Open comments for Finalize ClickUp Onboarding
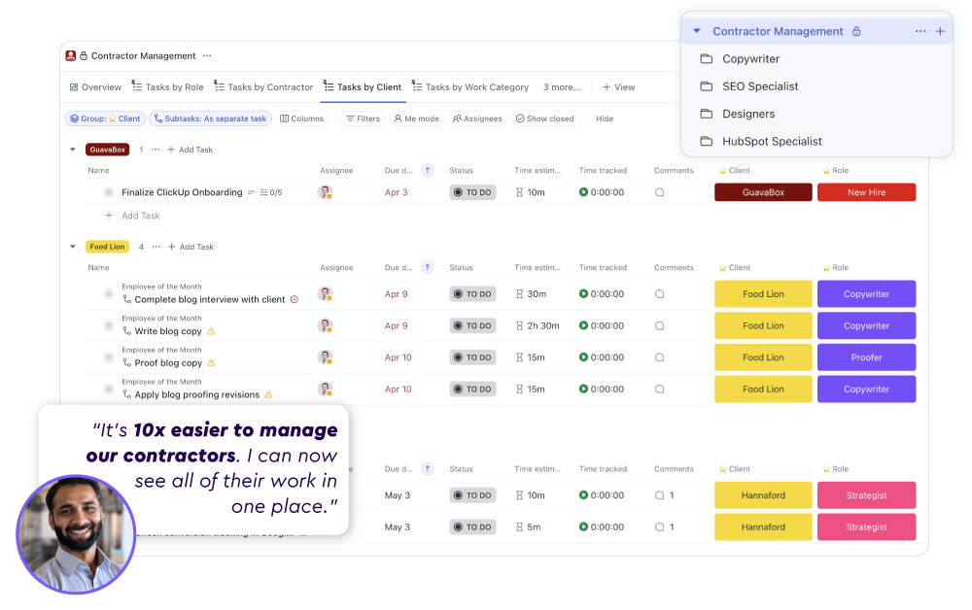This screenshot has height=610, width=972. [x=660, y=192]
